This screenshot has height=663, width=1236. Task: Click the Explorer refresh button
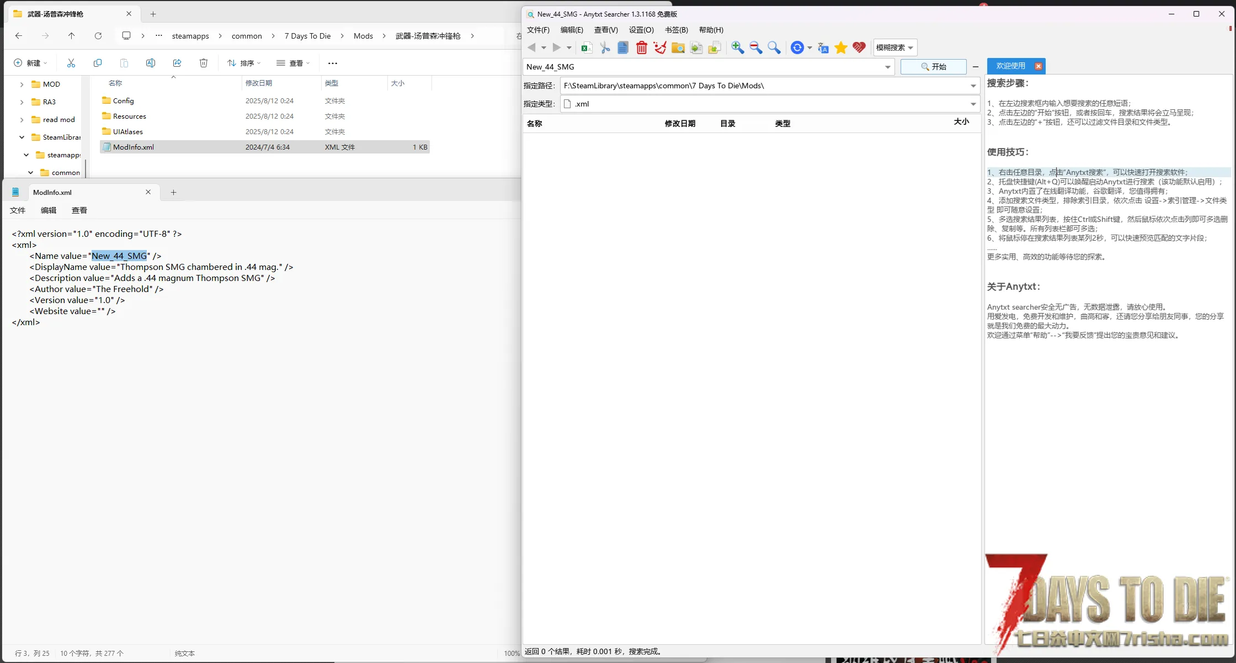tap(98, 36)
